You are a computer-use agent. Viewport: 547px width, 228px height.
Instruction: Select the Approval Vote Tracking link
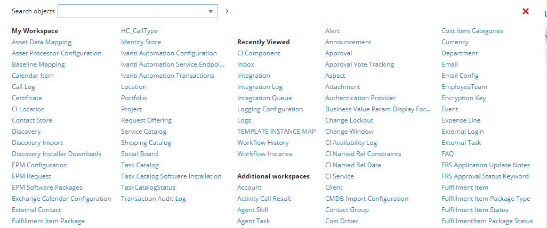pyautogui.click(x=360, y=64)
